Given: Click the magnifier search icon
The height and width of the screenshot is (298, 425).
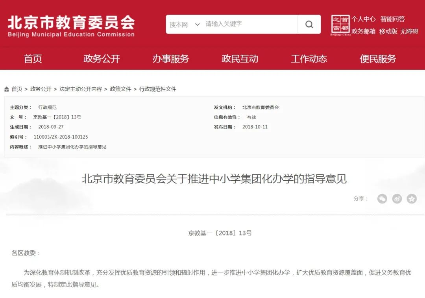Looking at the screenshot, I should [309, 24].
